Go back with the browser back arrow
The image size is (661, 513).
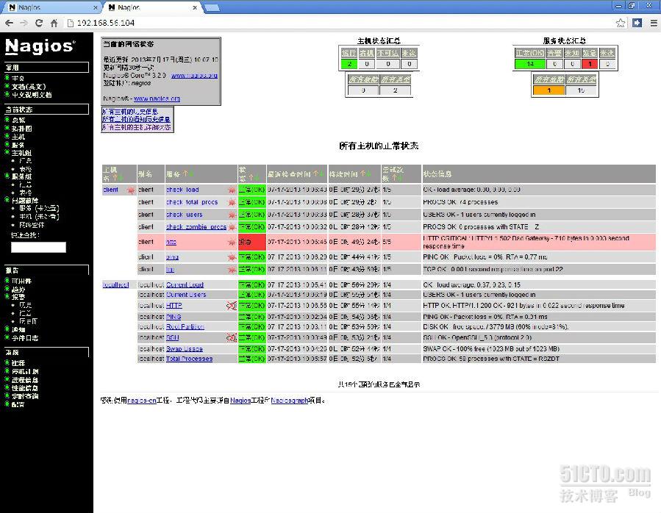(10, 24)
